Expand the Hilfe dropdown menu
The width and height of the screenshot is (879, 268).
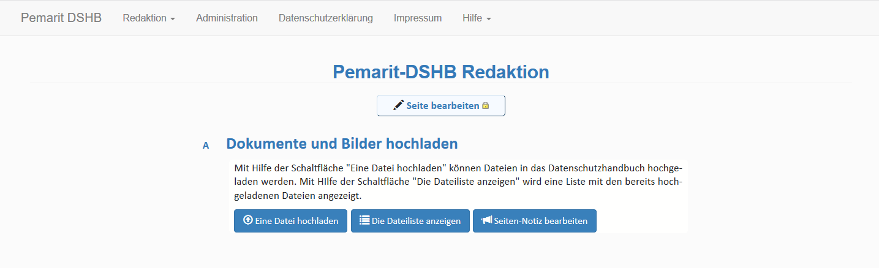[477, 18]
